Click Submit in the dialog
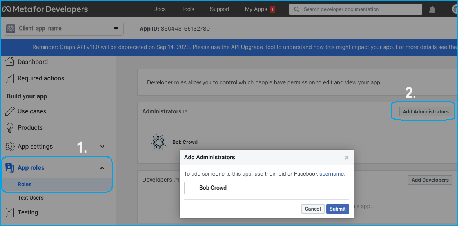Screen dimensions: 459x227 tap(337, 209)
